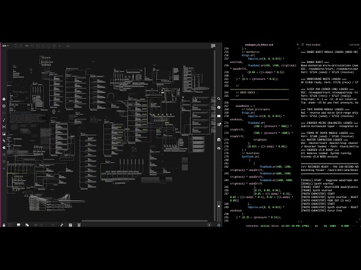Click '=== TAPE REWIND MODULE LOADED ===' post line

coord(325,109)
